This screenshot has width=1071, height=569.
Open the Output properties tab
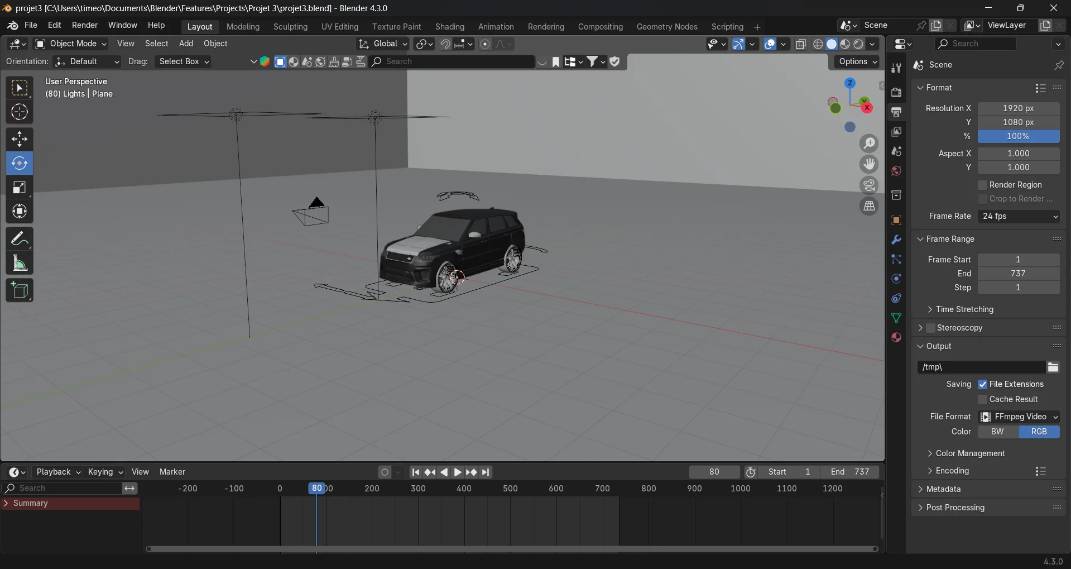896,112
